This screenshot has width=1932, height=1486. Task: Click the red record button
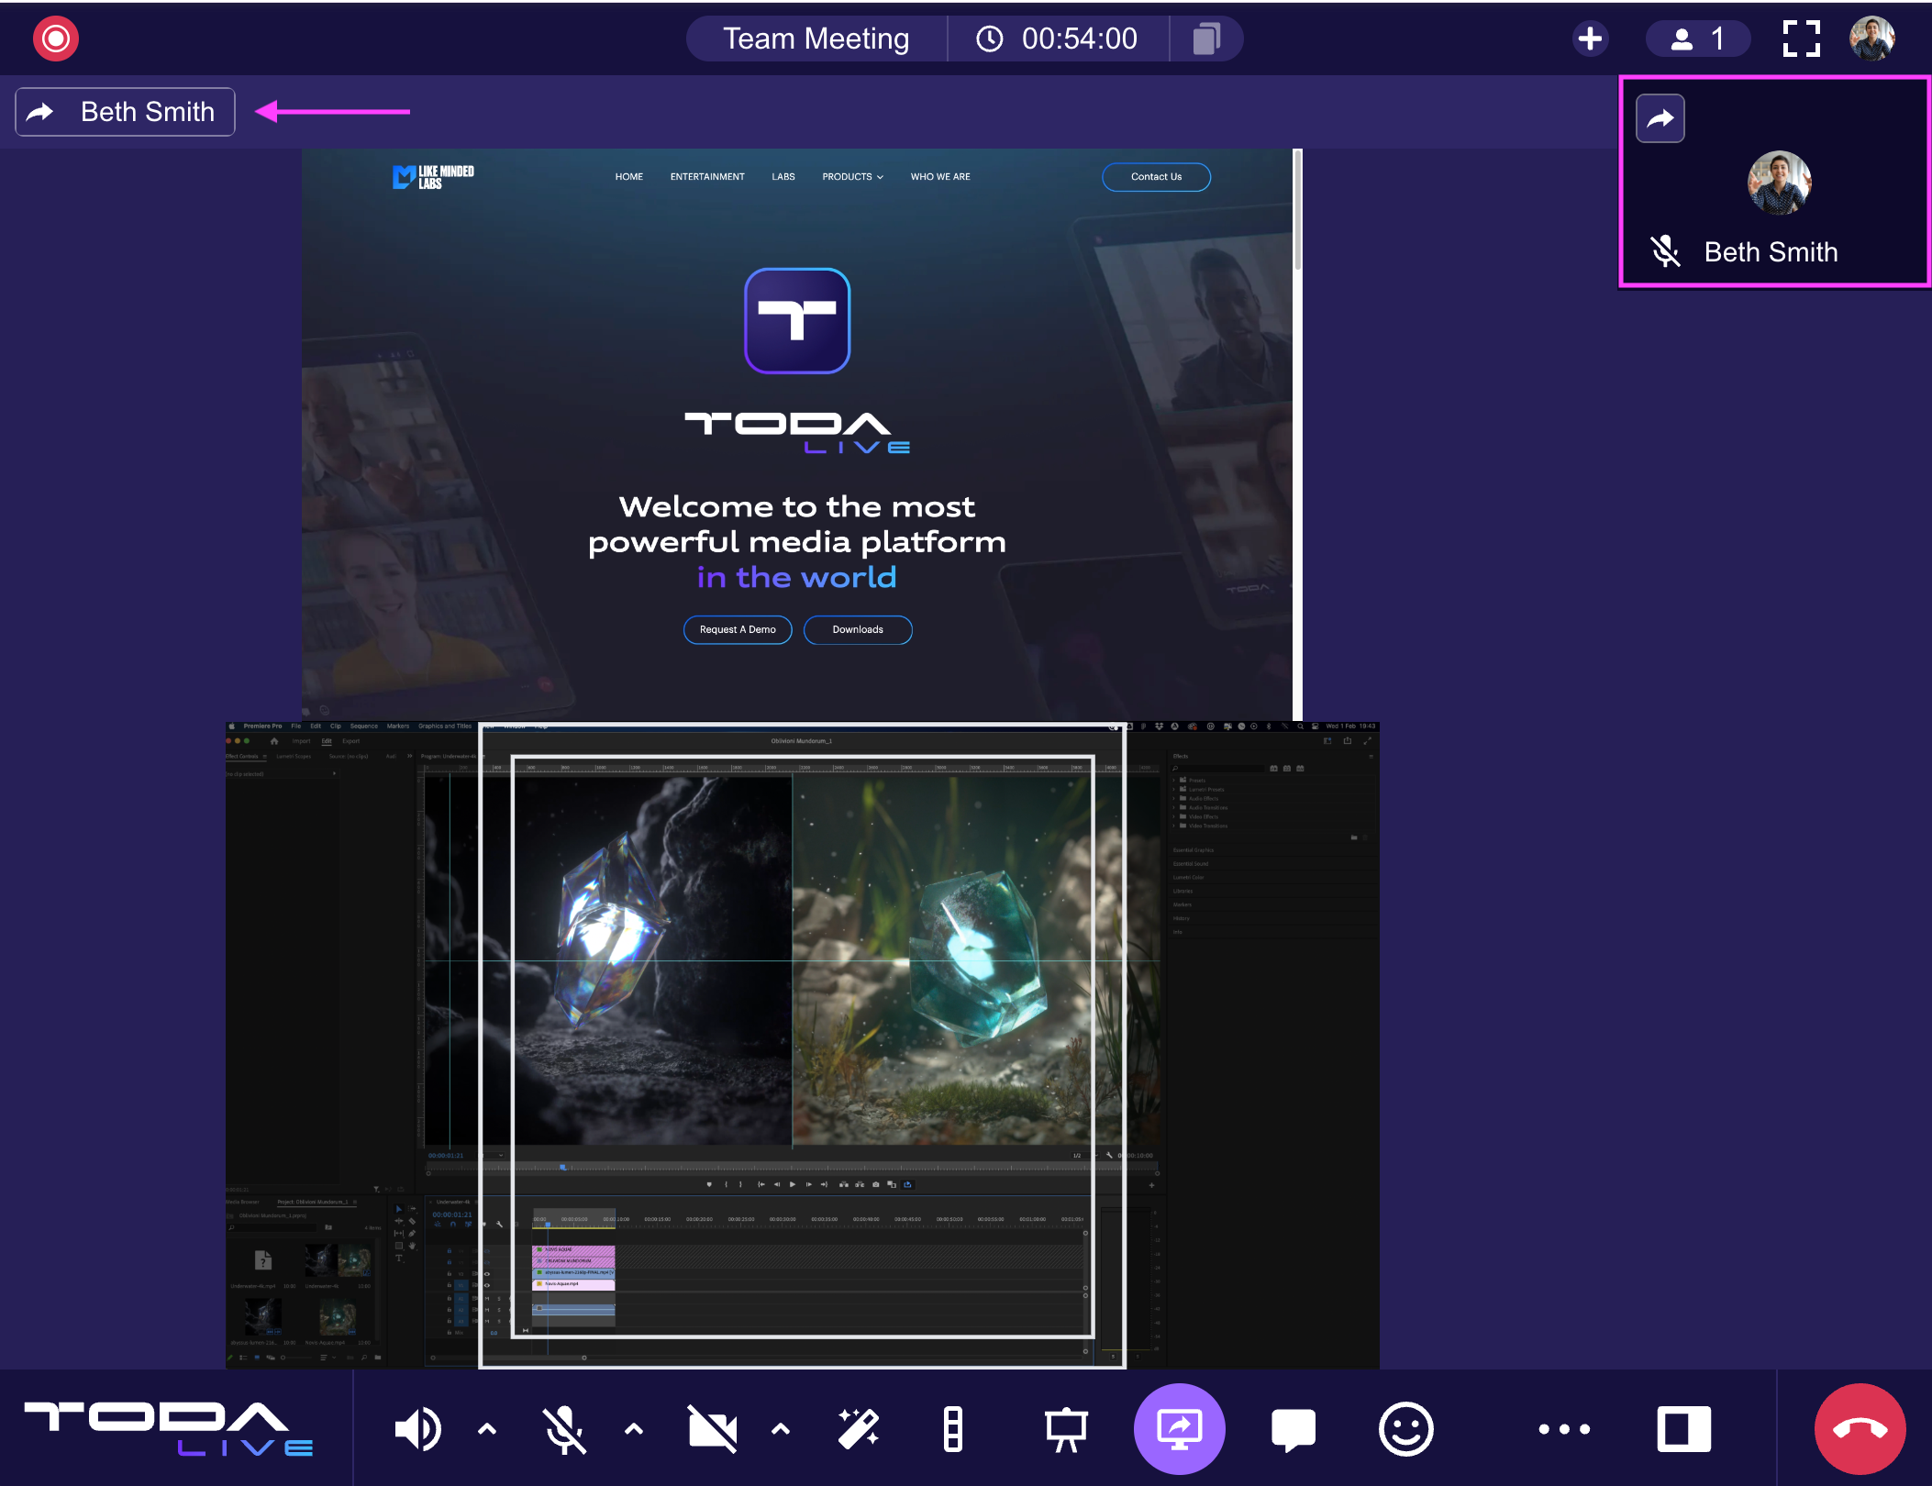[56, 39]
